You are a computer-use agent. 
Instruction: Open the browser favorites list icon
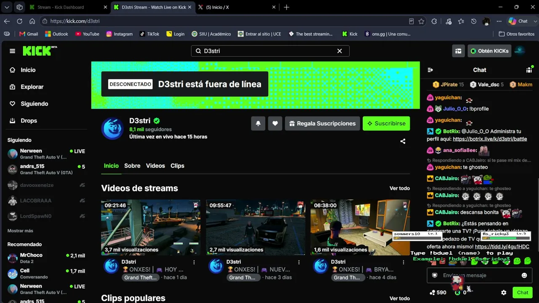point(461,21)
